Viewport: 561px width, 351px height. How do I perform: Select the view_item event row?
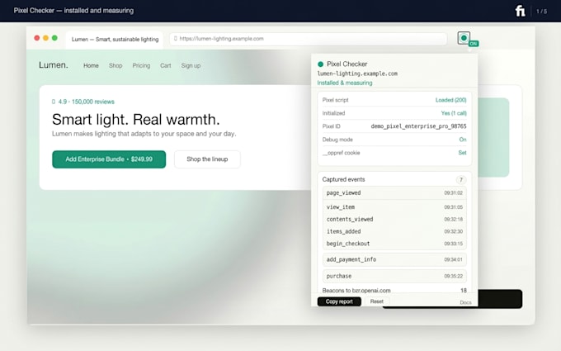point(394,207)
